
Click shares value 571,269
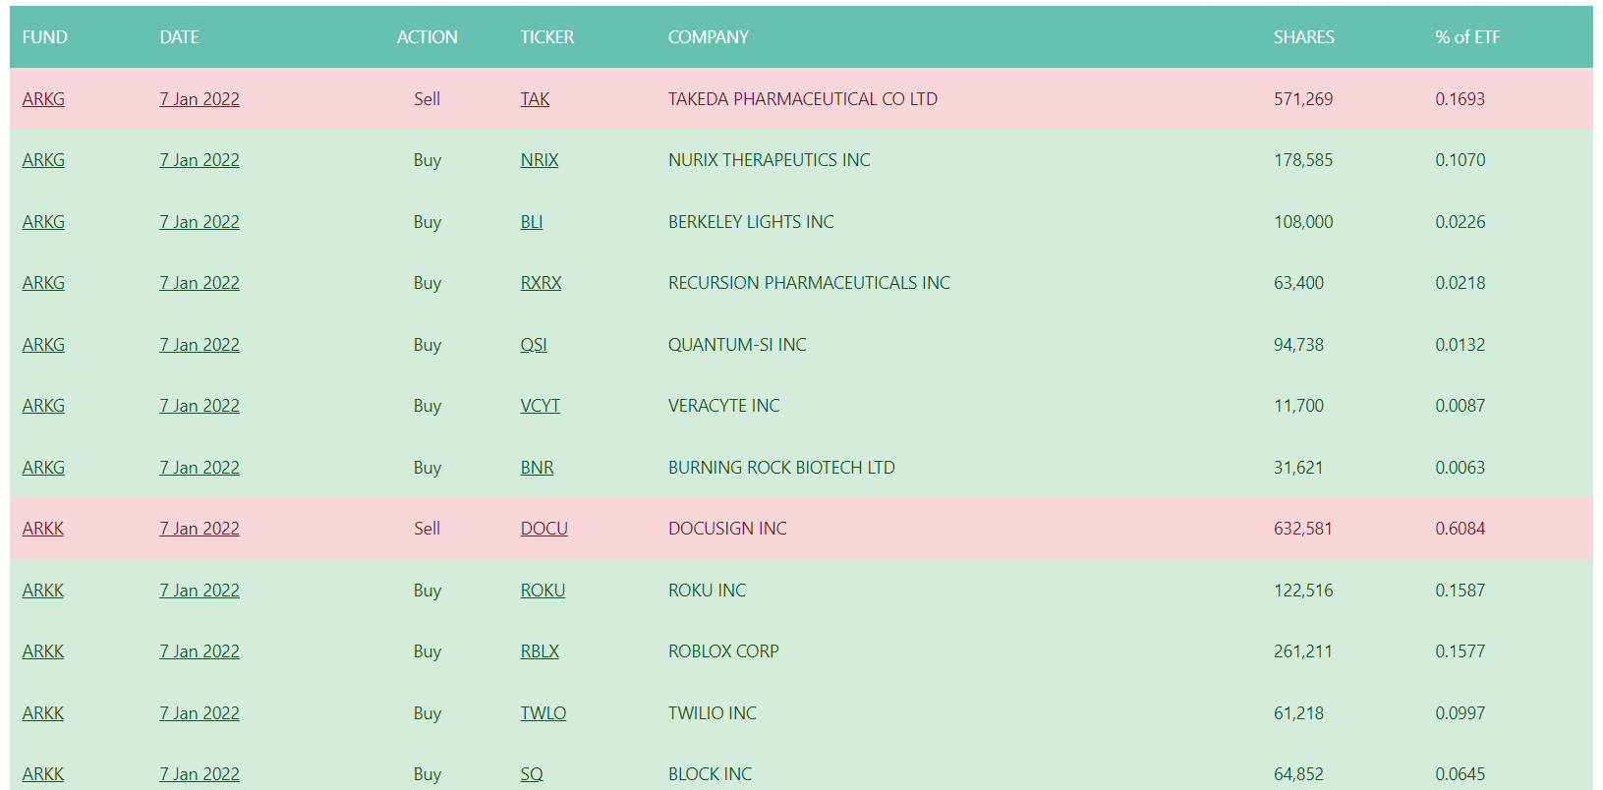[1303, 99]
